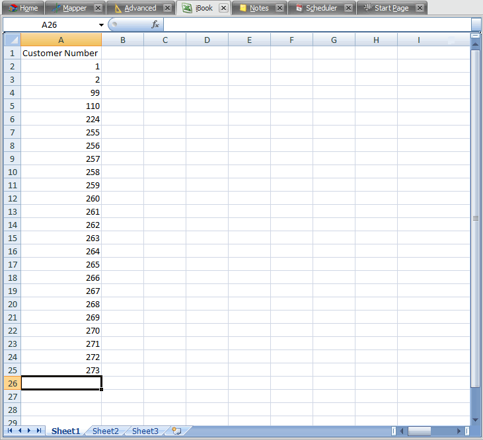Click the insert function fx icon
483x440 pixels.
(155, 24)
